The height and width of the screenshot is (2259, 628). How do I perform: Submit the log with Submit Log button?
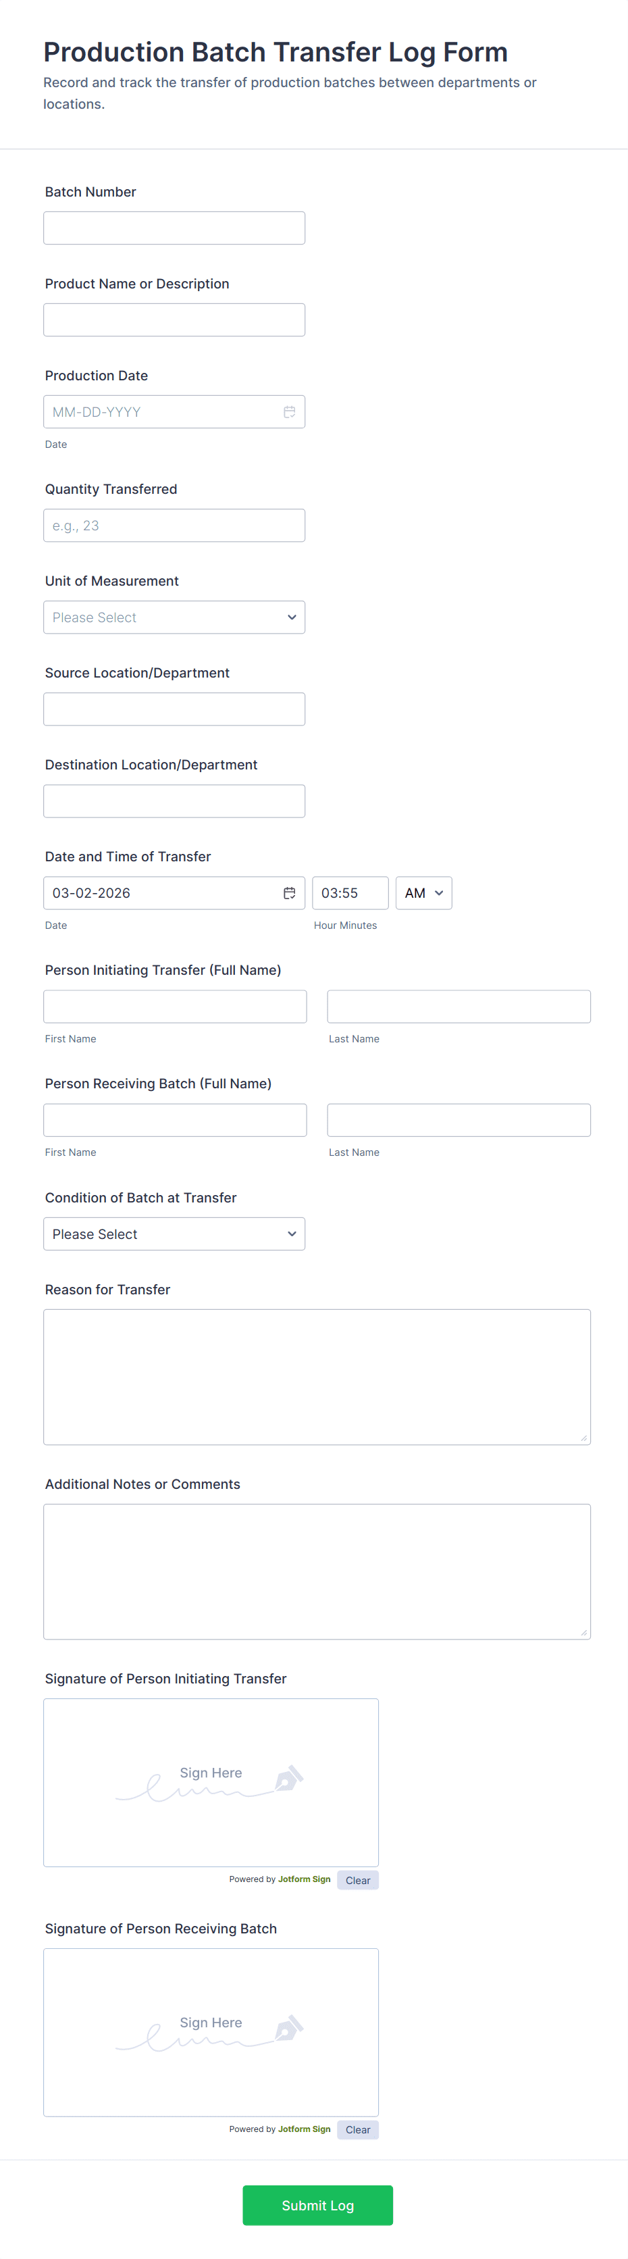pyautogui.click(x=317, y=2205)
